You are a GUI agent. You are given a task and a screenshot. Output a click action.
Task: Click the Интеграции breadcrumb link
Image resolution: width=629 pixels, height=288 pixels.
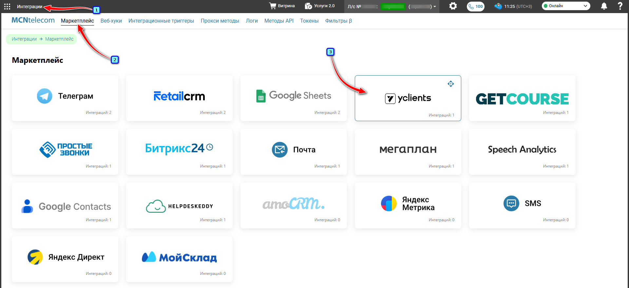(x=24, y=39)
